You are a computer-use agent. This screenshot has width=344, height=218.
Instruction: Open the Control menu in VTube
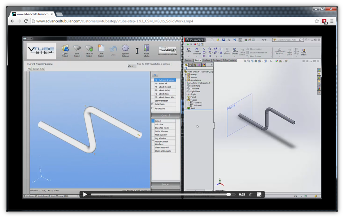tap(35, 69)
